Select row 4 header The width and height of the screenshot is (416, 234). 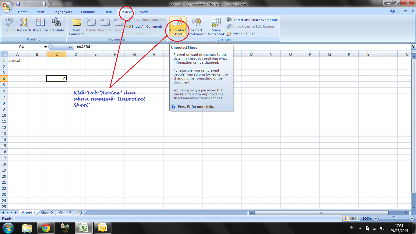pyautogui.click(x=4, y=79)
